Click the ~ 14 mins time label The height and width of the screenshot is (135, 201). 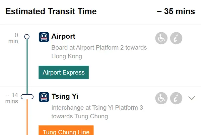[12, 98]
